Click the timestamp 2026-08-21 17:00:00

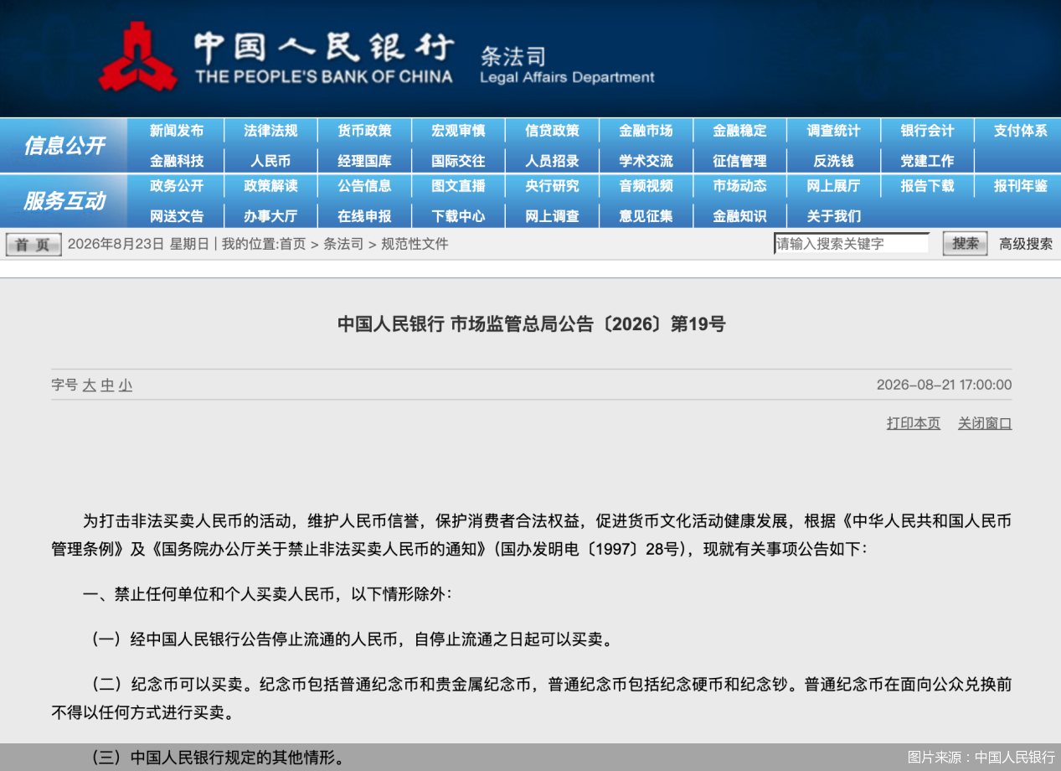(944, 385)
